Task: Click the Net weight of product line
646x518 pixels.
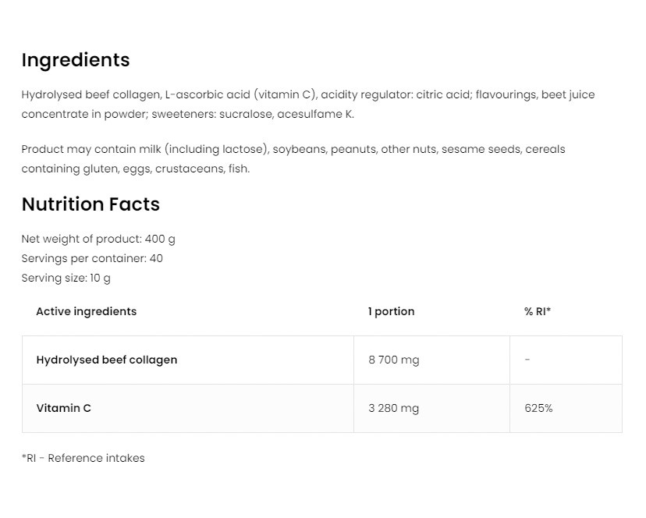Action: point(98,239)
